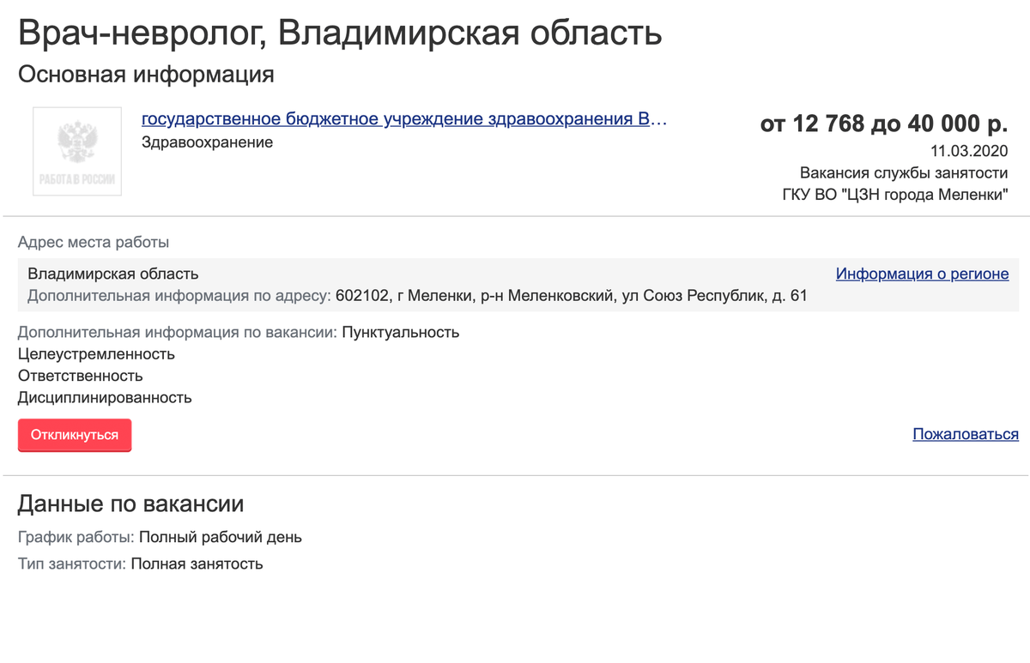
Task: Select the publication date 11.03.2020
Action: (x=970, y=150)
